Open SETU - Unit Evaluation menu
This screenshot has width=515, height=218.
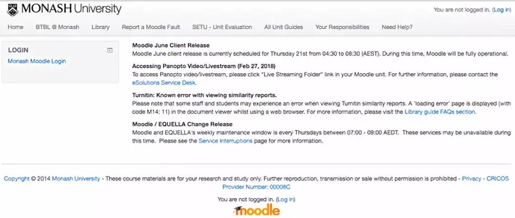[222, 27]
